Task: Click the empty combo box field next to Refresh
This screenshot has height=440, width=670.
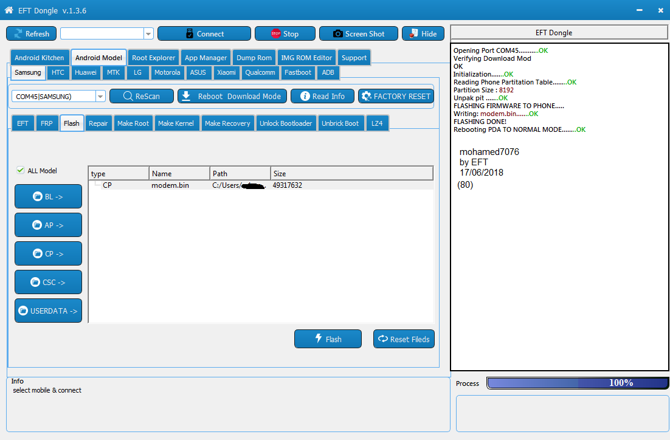Action: tap(102, 34)
